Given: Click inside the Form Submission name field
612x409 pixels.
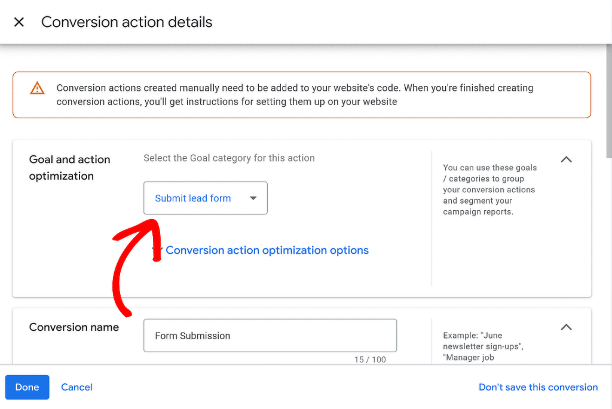Looking at the screenshot, I should (270, 336).
